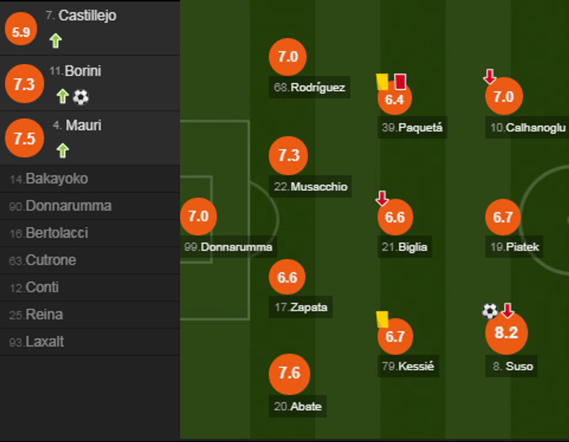Click the 68.Rodríguez name label
The width and height of the screenshot is (569, 442).
point(309,88)
